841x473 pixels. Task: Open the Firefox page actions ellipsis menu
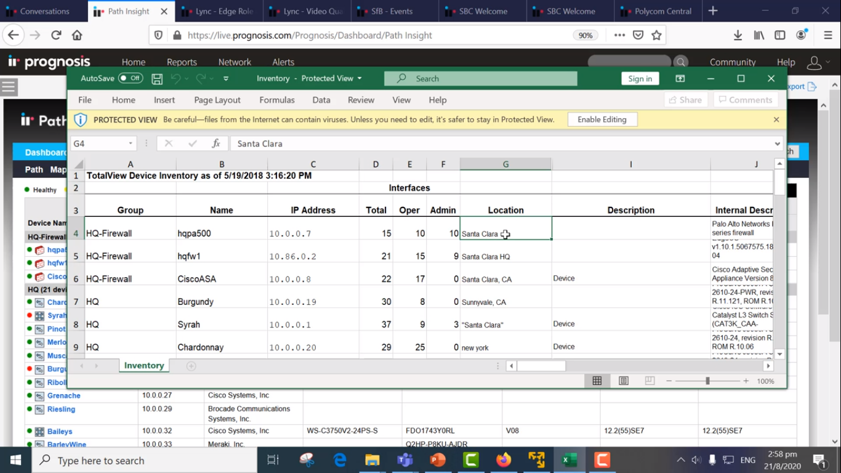[x=619, y=35]
